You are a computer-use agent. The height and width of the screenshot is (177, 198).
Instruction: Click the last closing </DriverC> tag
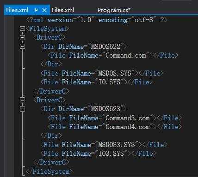pos(51,162)
